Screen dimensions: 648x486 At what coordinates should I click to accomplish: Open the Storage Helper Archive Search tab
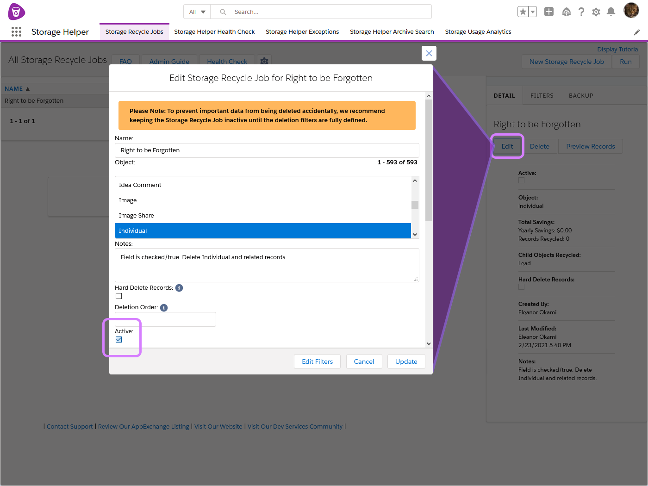pyautogui.click(x=392, y=32)
